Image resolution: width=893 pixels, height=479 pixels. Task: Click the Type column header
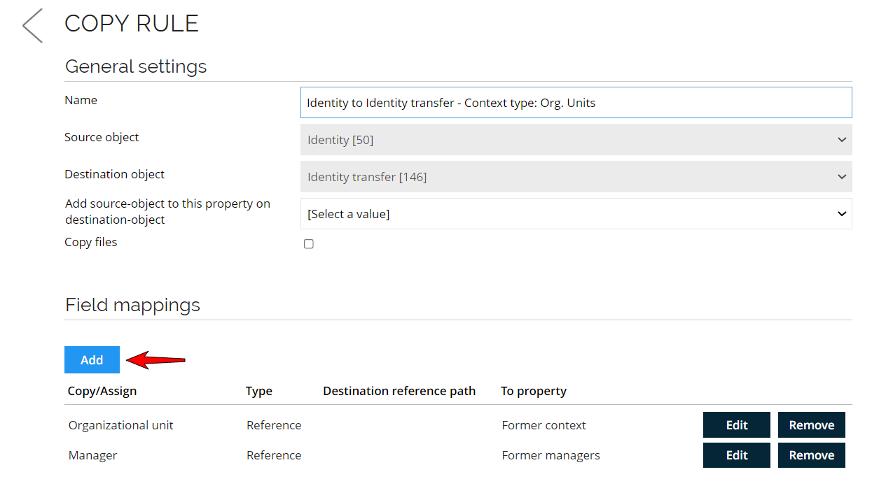(259, 391)
